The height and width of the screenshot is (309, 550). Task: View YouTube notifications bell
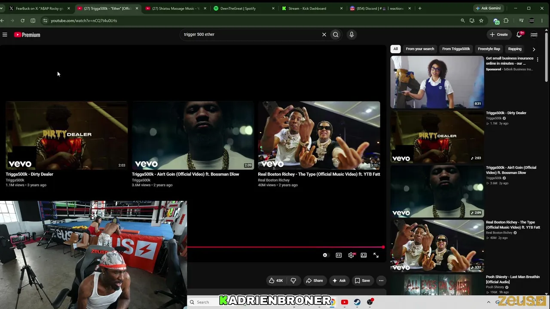[x=519, y=34]
